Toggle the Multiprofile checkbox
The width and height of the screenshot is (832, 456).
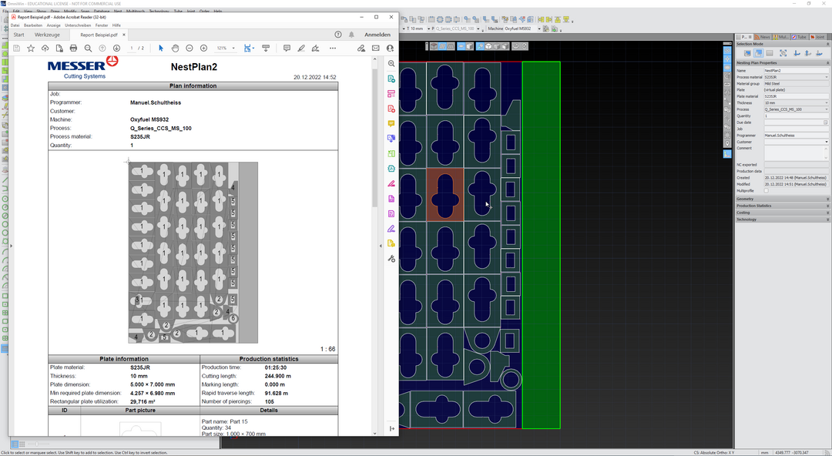point(767,190)
